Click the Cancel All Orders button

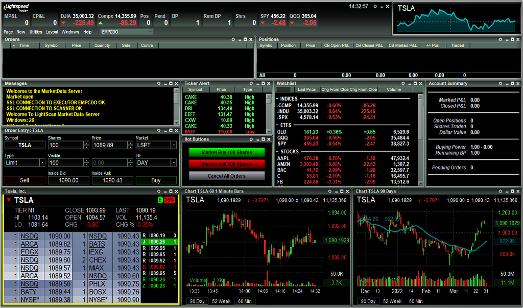(227, 176)
